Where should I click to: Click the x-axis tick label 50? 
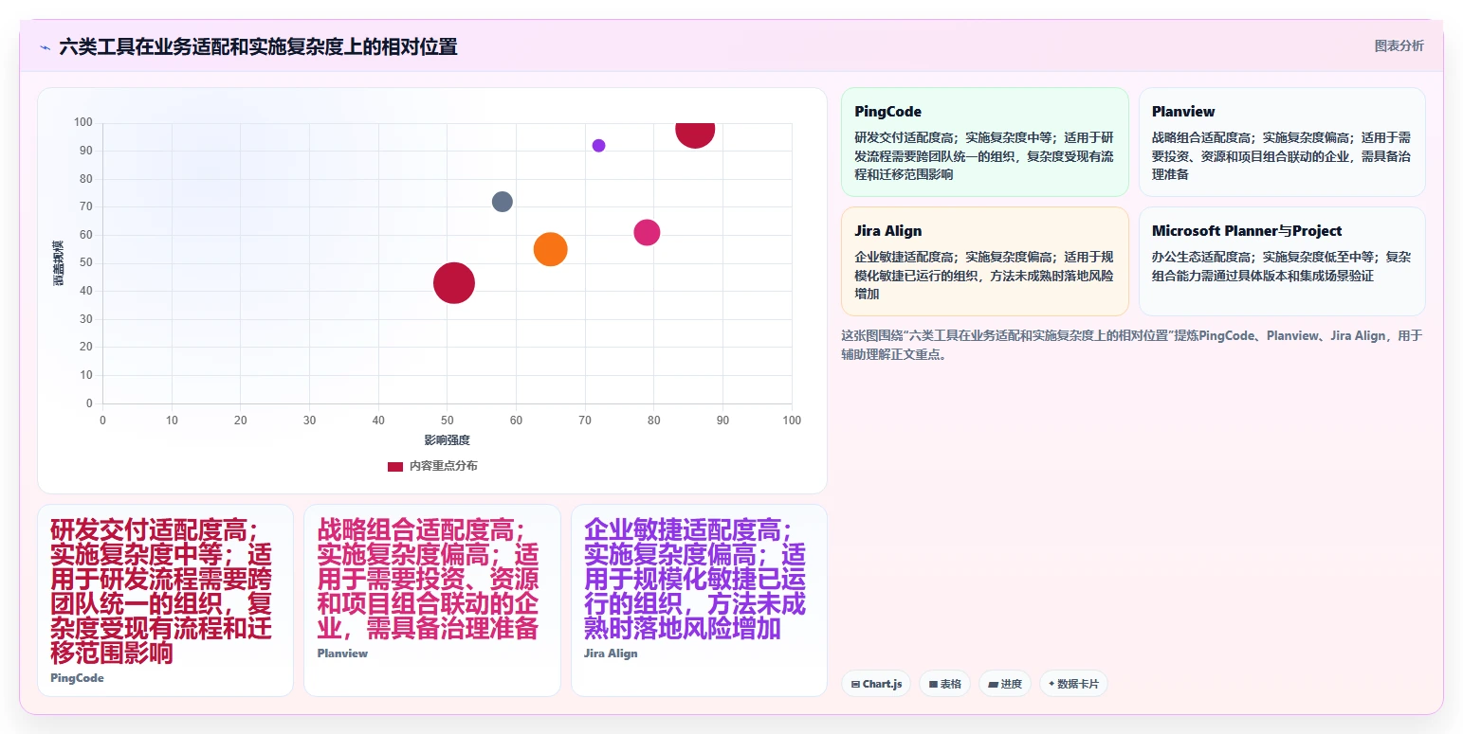pyautogui.click(x=448, y=421)
